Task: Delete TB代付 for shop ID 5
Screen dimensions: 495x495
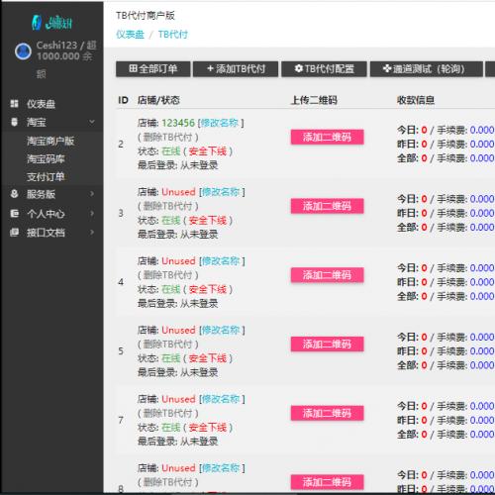Action: click(x=168, y=345)
